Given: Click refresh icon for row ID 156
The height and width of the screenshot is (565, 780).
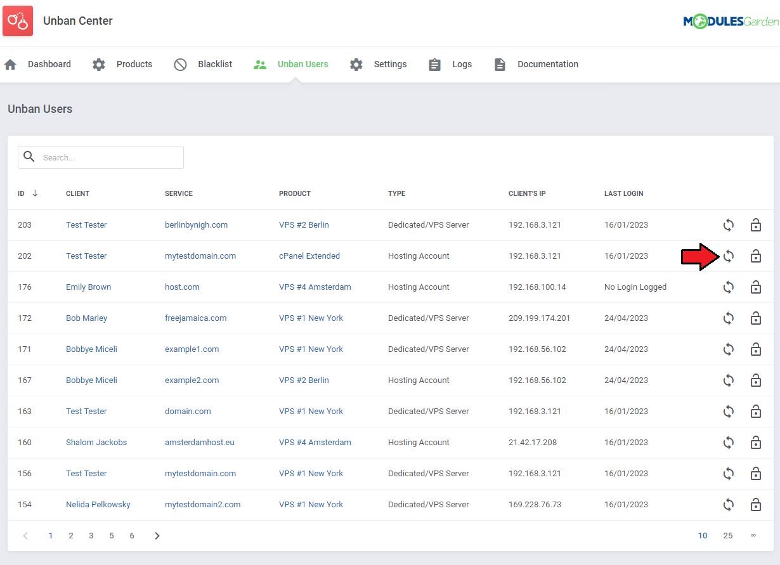Looking at the screenshot, I should [729, 474].
